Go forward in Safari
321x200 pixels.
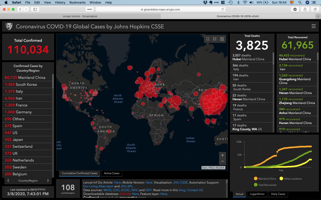(26, 9)
